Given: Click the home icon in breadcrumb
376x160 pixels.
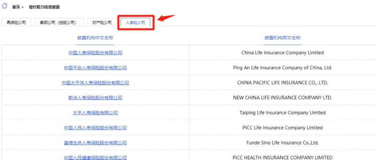Looking at the screenshot, I should tap(5, 6).
